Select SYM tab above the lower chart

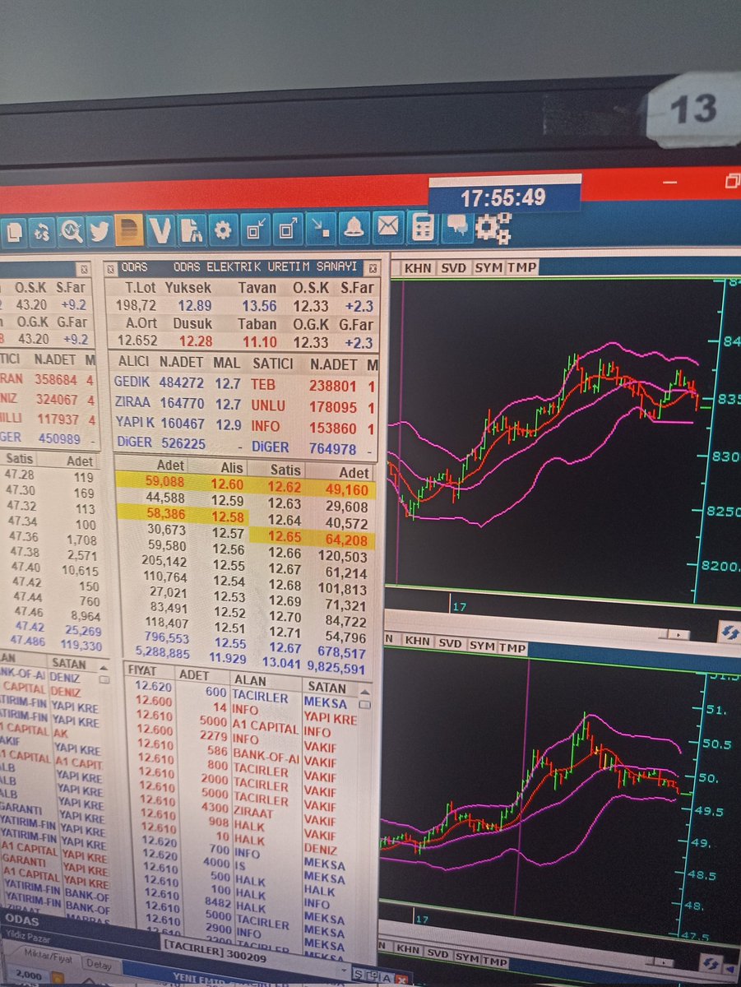point(483,646)
